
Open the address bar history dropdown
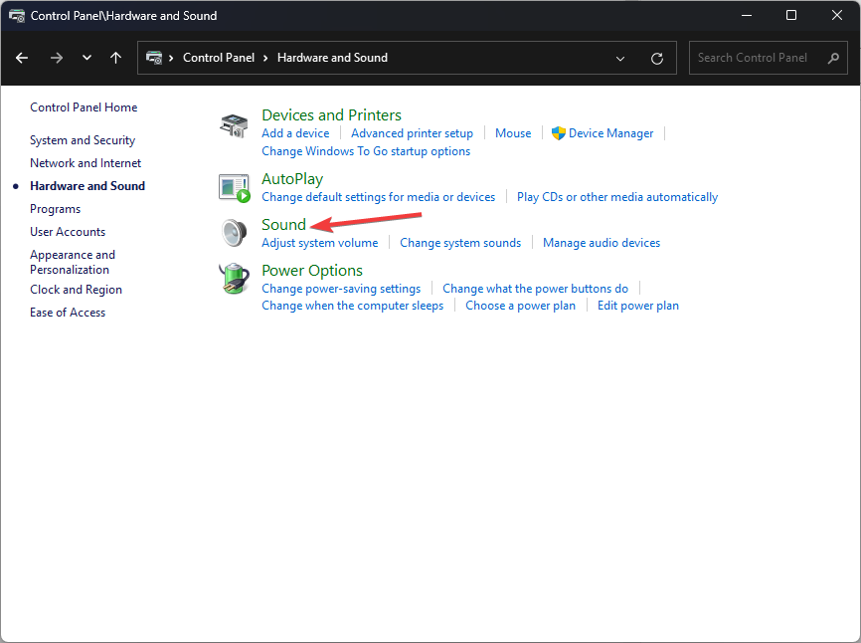coord(620,58)
